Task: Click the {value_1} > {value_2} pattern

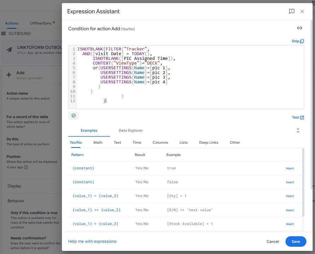Action: [x=96, y=224]
